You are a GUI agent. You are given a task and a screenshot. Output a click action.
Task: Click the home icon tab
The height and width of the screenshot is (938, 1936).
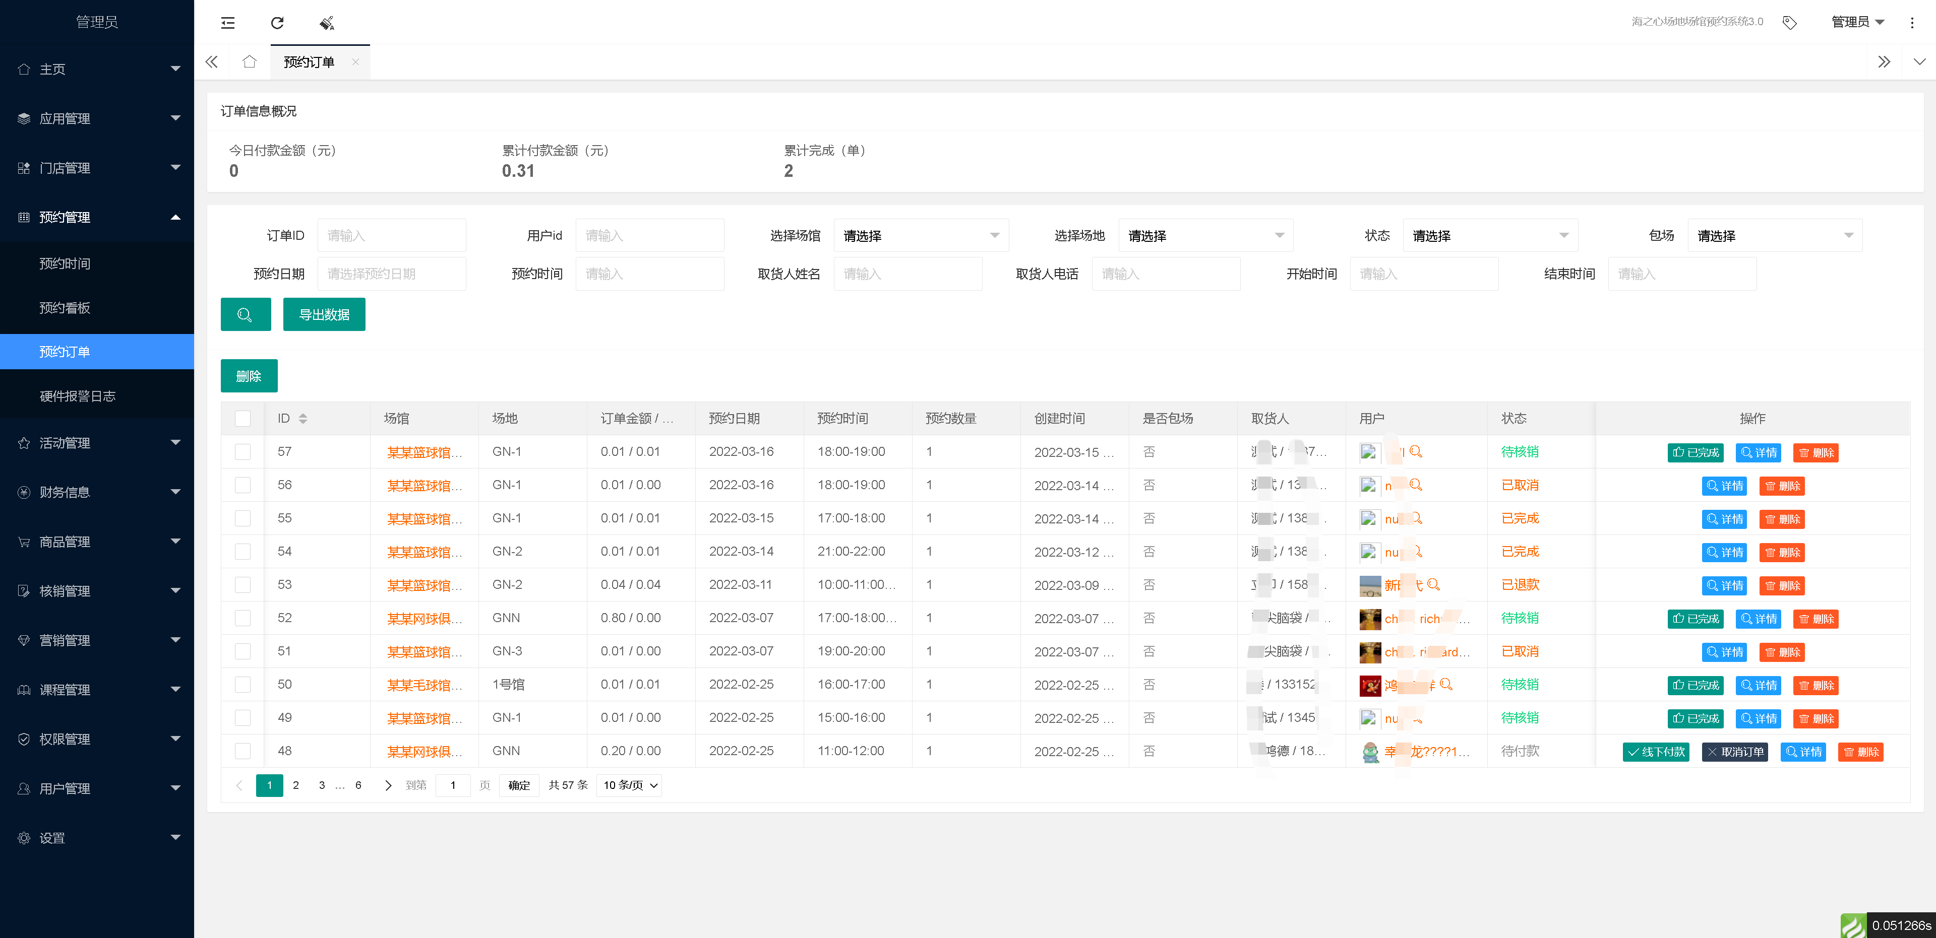[x=250, y=61]
